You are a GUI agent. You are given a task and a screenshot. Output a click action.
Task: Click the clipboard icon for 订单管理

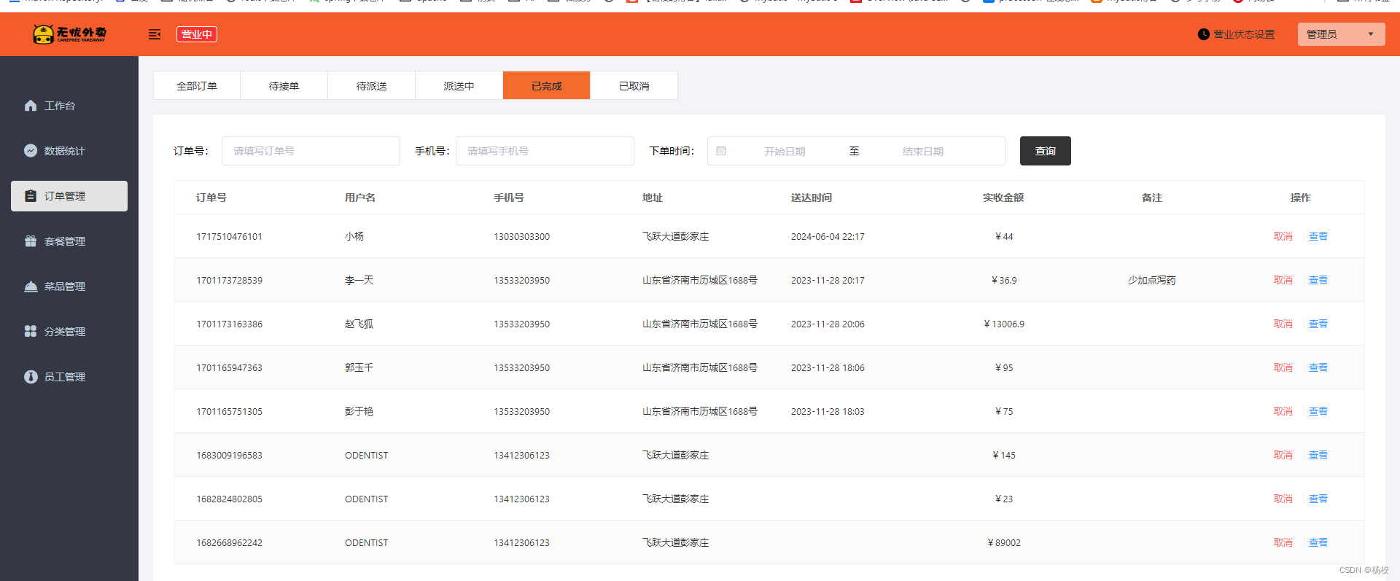(x=31, y=196)
